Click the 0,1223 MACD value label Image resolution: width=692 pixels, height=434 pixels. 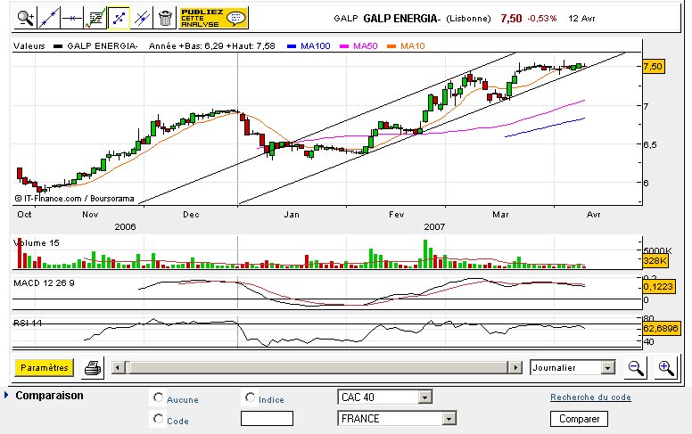tap(658, 287)
